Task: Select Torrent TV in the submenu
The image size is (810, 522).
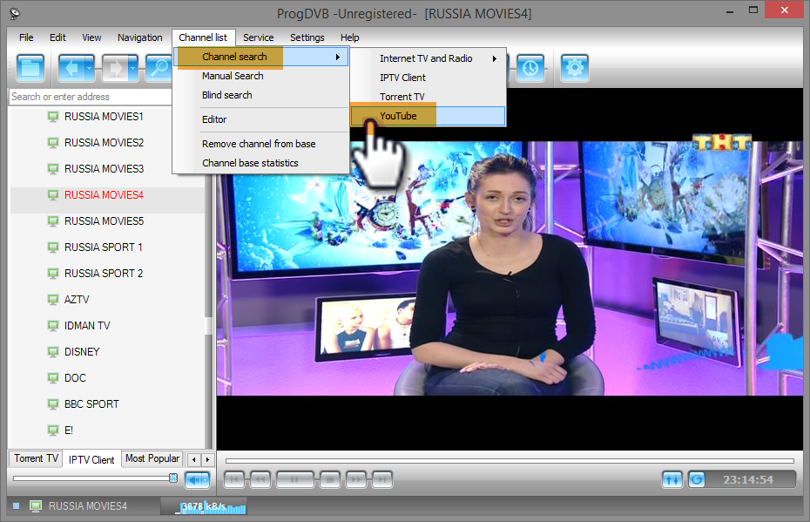Action: tap(429, 97)
